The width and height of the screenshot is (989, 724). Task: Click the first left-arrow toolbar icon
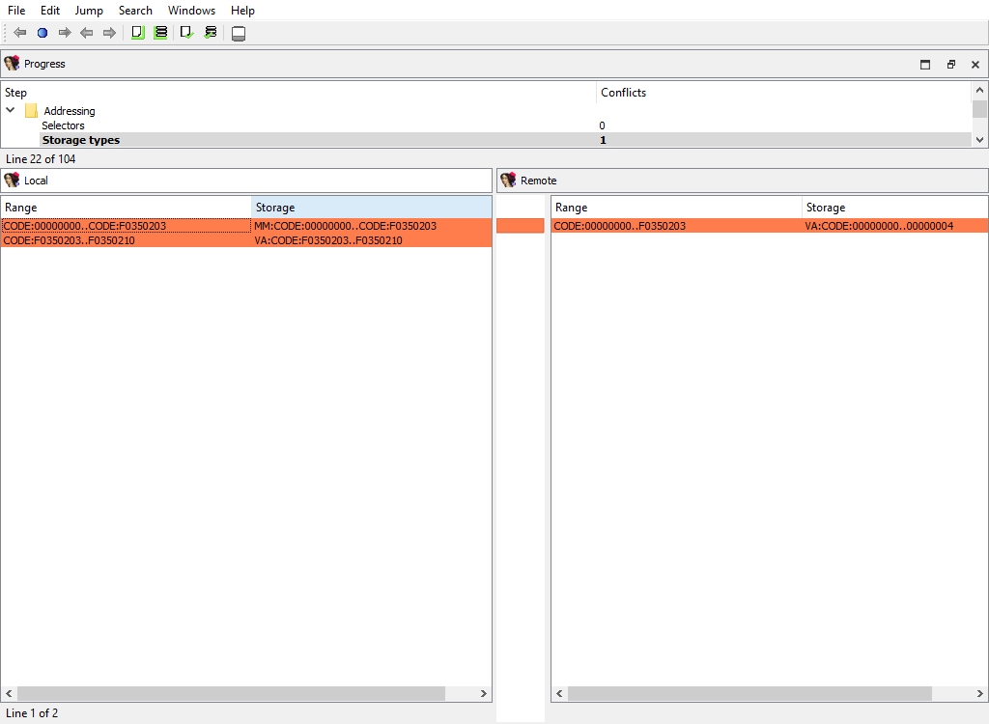(19, 33)
